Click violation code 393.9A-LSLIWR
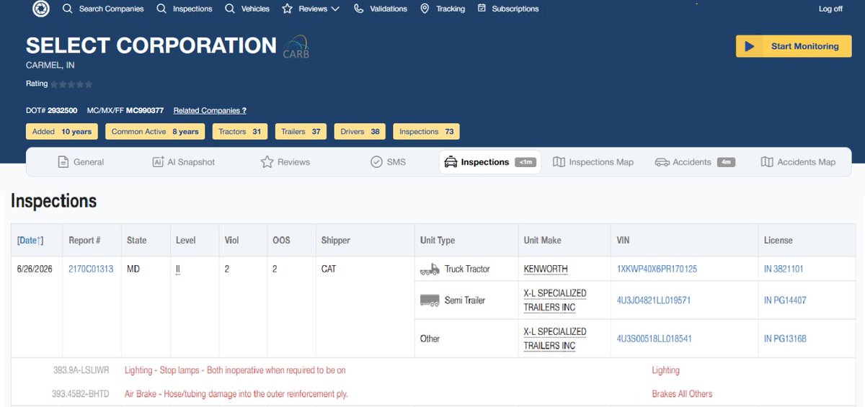This screenshot has width=865, height=407. click(81, 370)
